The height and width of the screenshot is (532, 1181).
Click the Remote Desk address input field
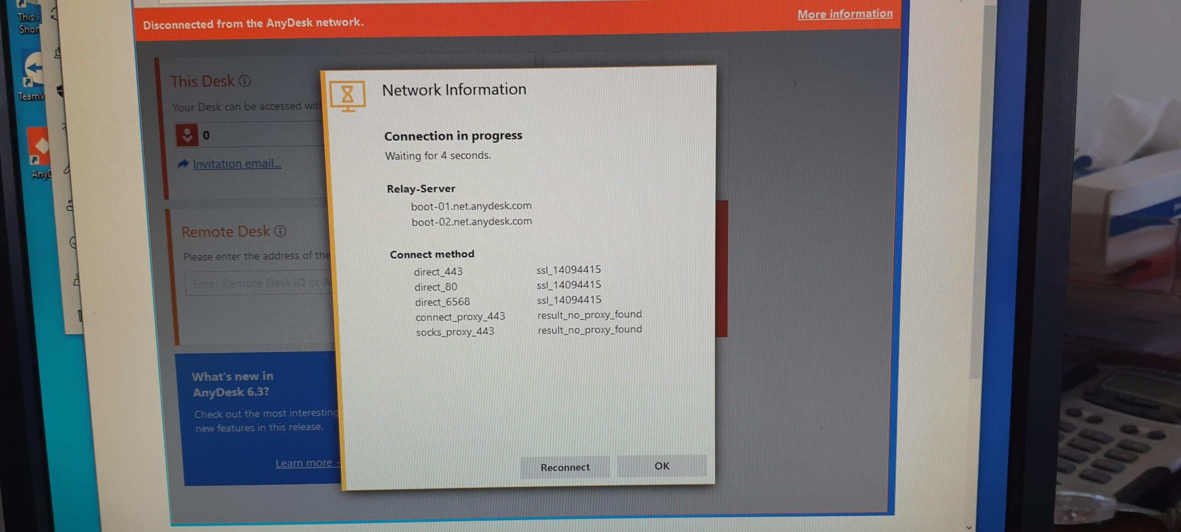click(258, 283)
